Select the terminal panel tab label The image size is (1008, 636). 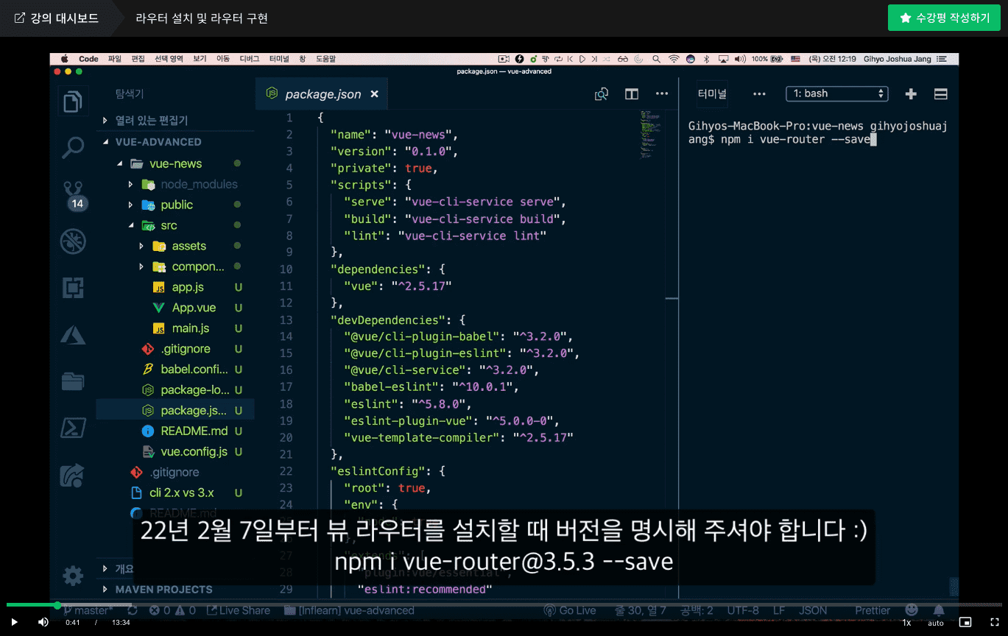712,93
